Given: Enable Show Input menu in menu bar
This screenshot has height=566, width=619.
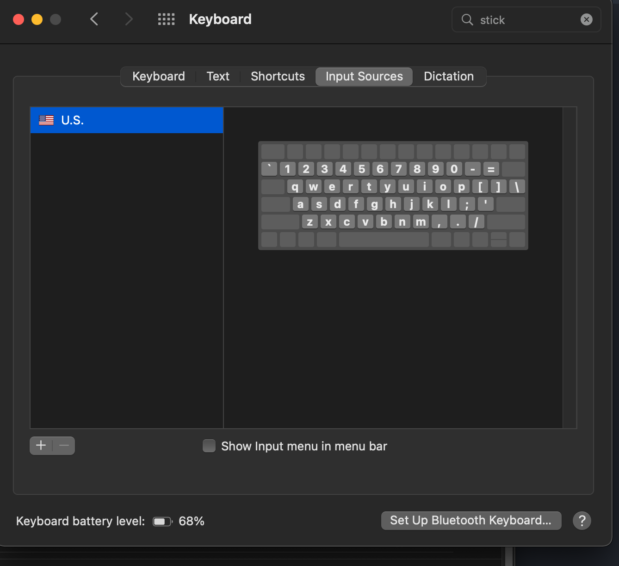Looking at the screenshot, I should click(x=209, y=446).
